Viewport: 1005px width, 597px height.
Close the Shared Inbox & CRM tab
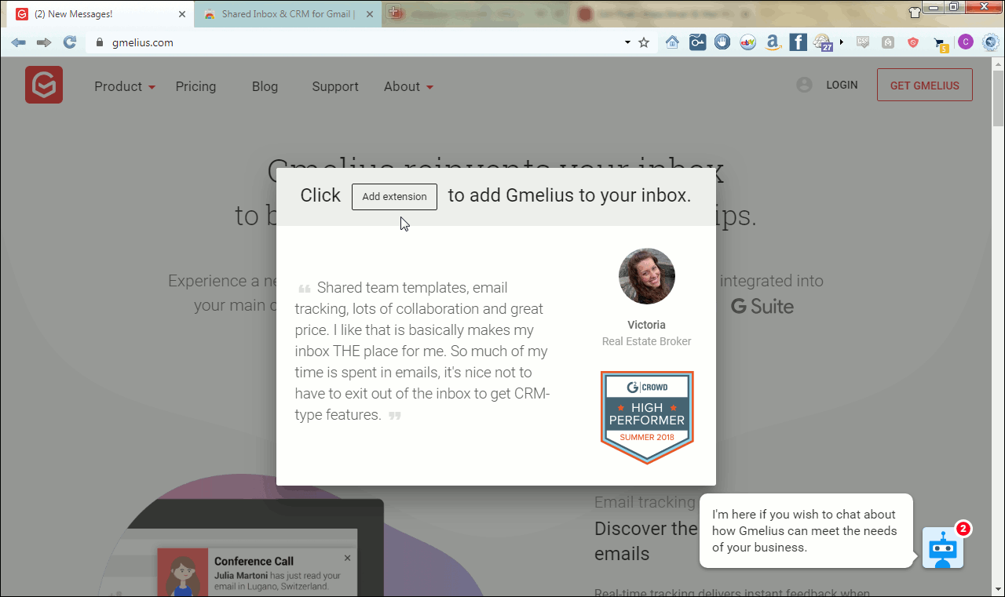click(371, 14)
